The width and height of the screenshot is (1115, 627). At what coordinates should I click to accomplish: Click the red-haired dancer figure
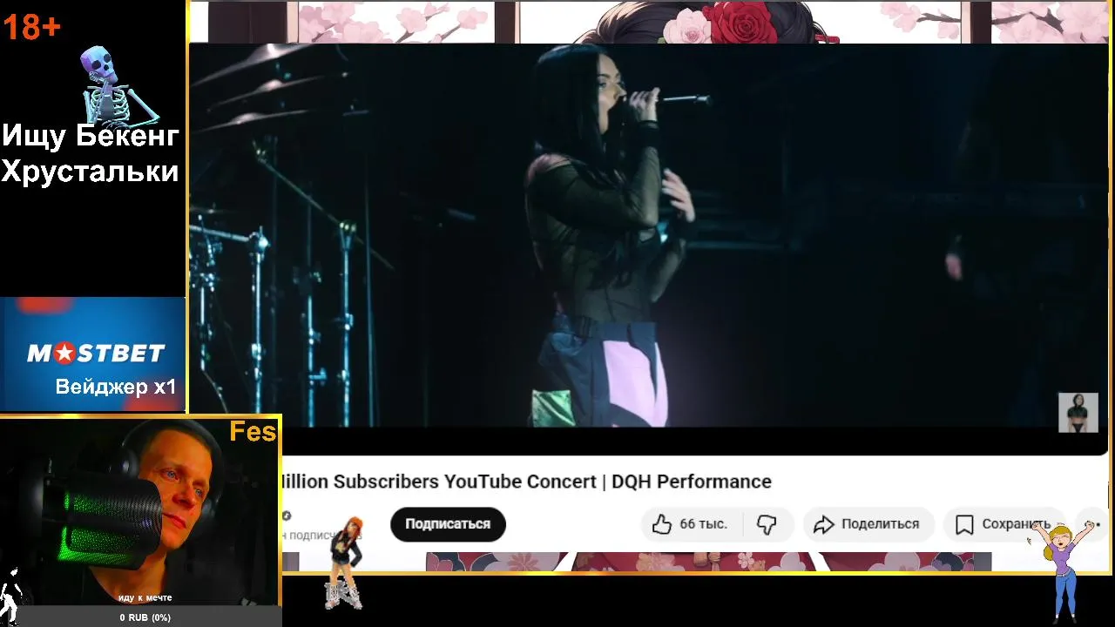point(346,562)
